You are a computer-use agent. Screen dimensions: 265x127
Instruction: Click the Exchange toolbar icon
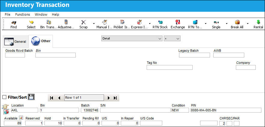tap(178, 22)
